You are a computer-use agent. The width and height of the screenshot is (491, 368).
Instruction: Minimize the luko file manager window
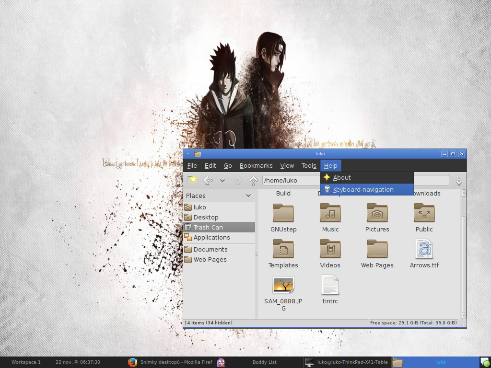444,154
